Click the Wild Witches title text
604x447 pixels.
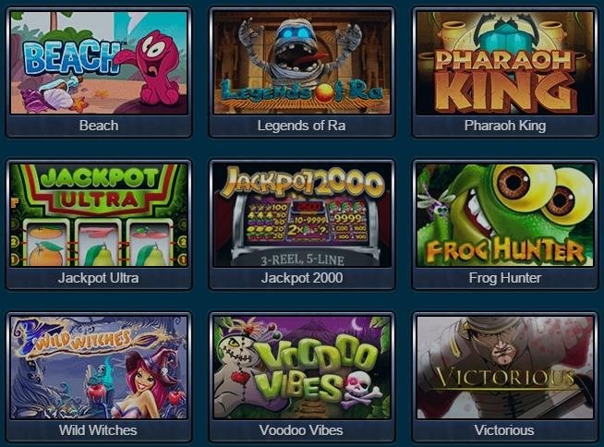98,430
